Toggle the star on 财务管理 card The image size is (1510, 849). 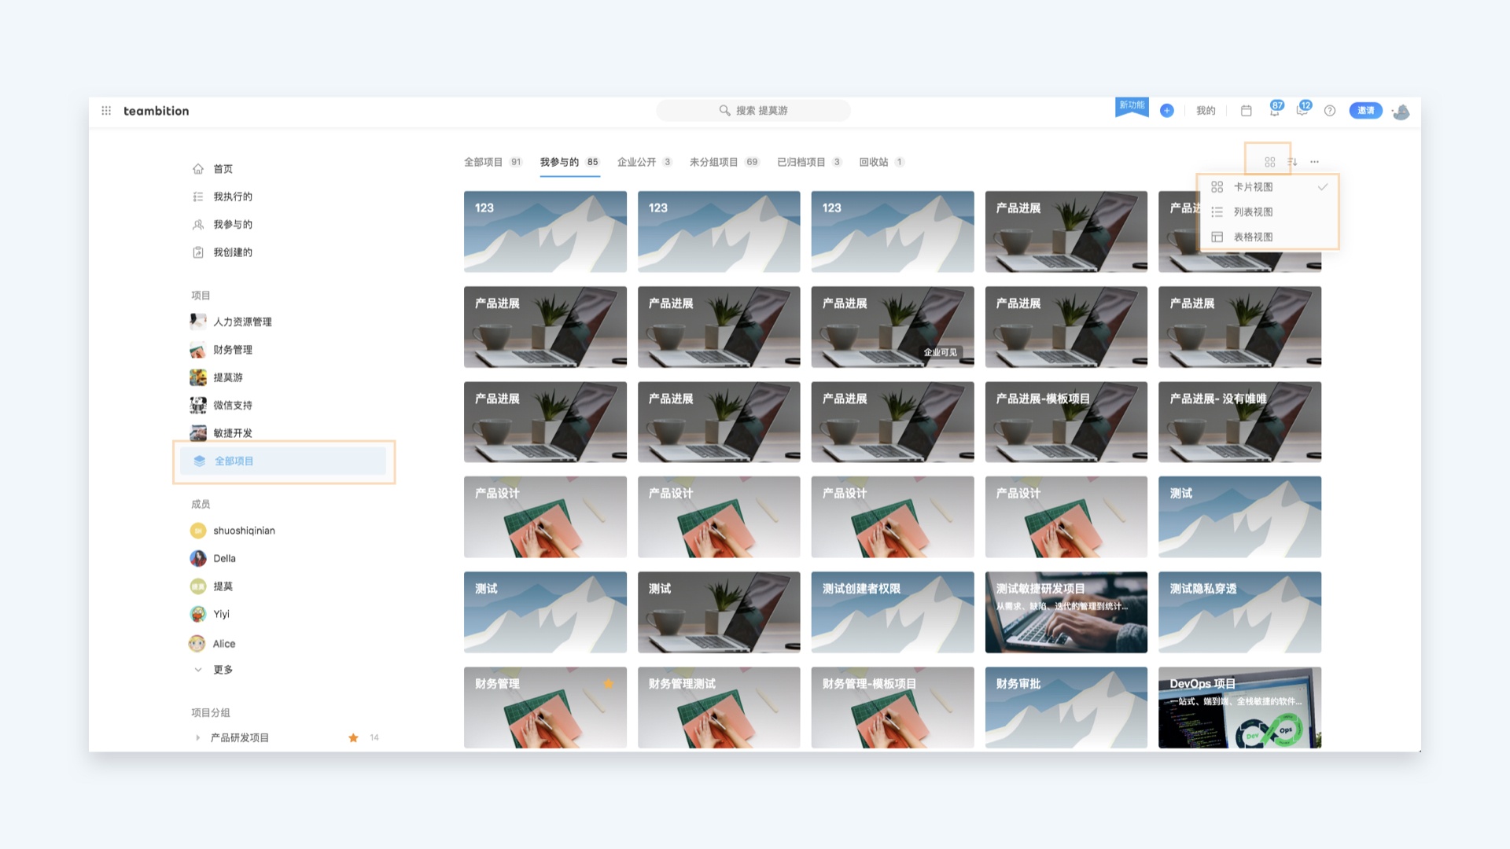pos(608,684)
